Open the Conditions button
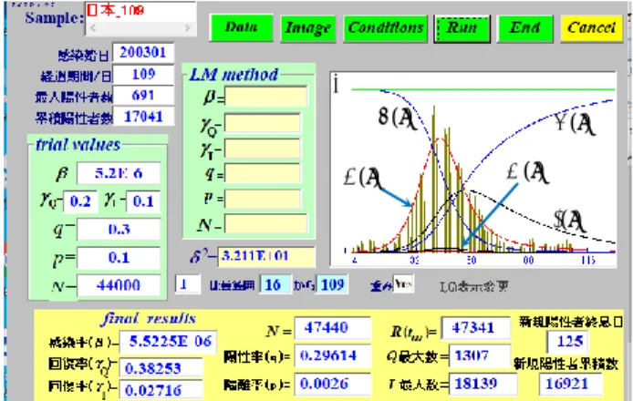 386,28
